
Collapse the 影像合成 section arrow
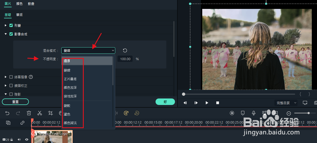(x=6, y=34)
